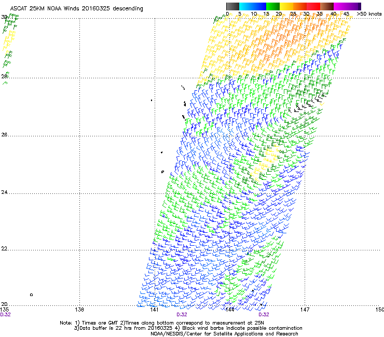The height and width of the screenshot is (337, 384).
Task: Click the red segment of the color bar
Action: pos(313,6)
